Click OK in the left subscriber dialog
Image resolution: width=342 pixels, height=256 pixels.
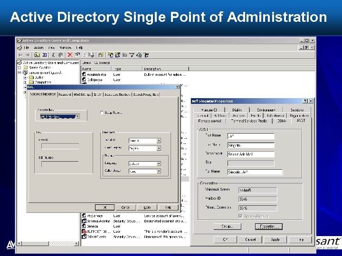(104, 207)
